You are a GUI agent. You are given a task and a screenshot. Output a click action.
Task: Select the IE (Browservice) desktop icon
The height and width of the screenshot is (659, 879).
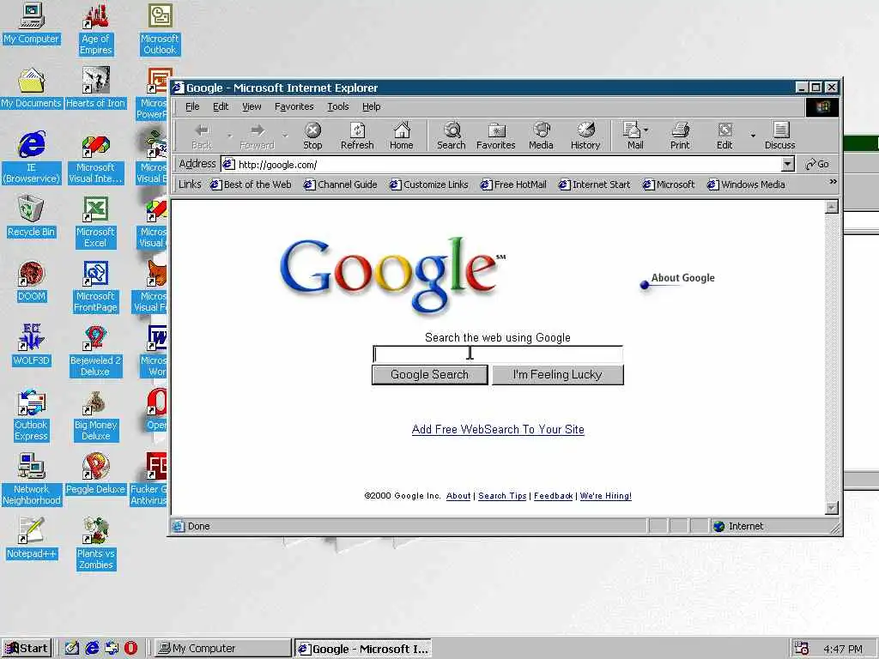coord(32,158)
